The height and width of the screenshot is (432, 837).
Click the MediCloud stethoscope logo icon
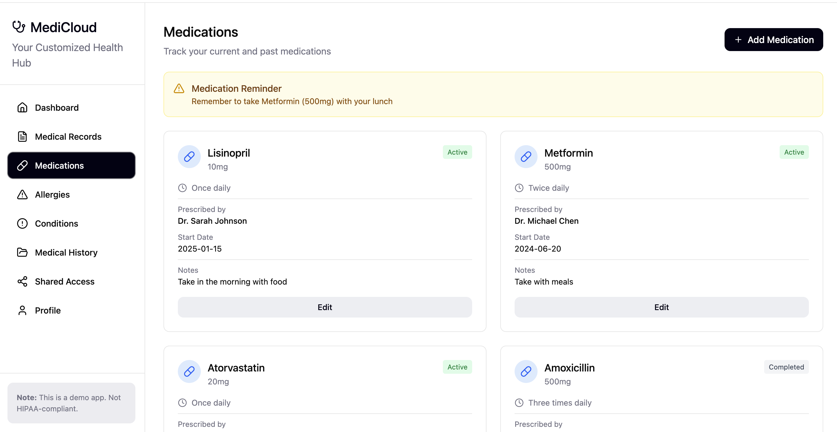19,27
